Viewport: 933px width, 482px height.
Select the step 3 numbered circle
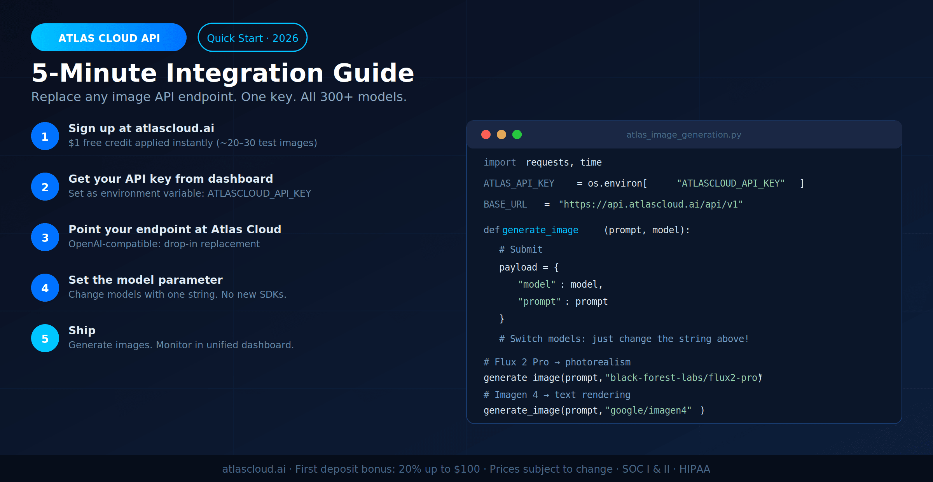(45, 237)
